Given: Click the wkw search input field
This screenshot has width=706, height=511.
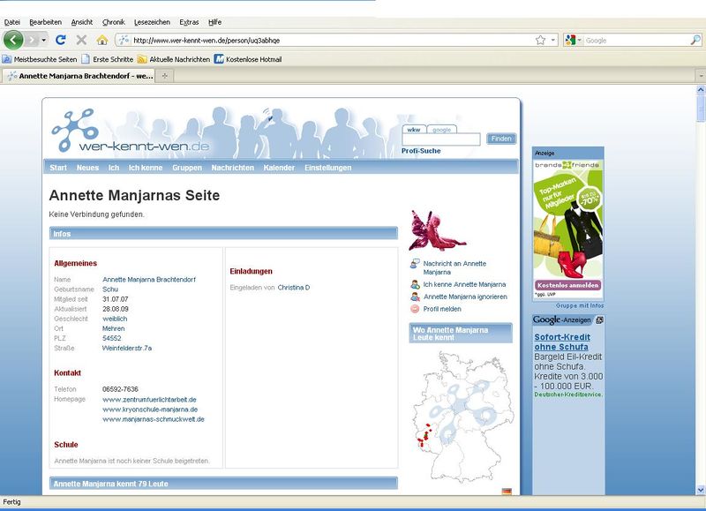Looking at the screenshot, I should click(441, 139).
